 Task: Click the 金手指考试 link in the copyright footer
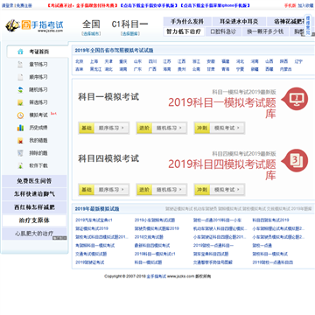pyautogui.click(x=157, y=276)
